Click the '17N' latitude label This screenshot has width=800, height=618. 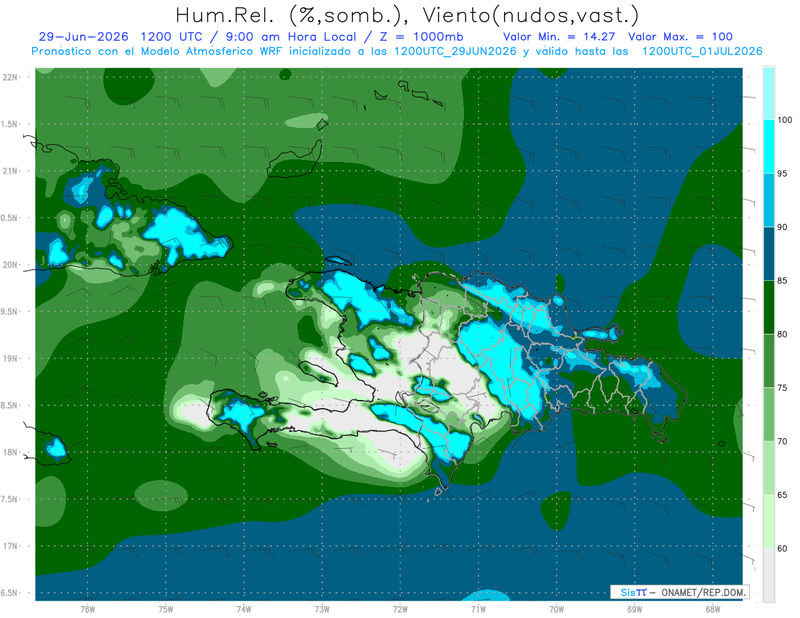[x=11, y=546]
